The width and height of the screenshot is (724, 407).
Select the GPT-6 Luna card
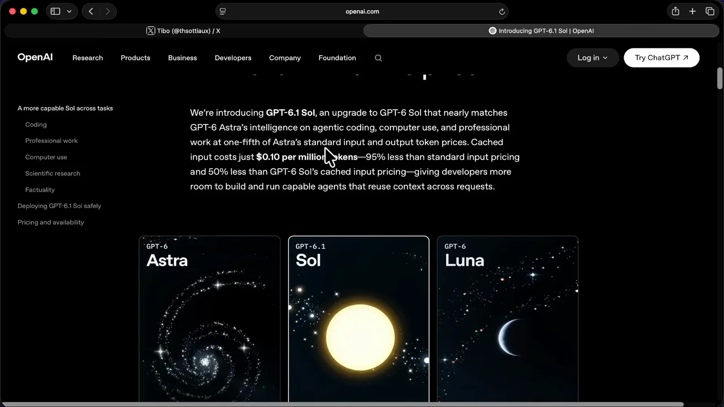click(x=508, y=319)
